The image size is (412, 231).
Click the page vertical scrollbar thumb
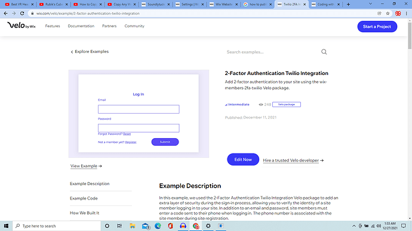pyautogui.click(x=410, y=35)
